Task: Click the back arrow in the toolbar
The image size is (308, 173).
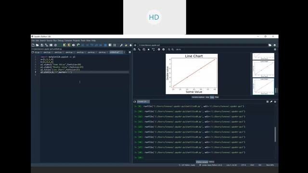Action: click(130, 45)
